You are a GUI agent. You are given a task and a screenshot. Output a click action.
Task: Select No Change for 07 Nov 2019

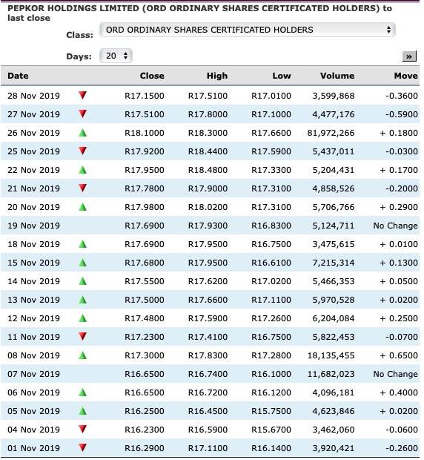point(395,374)
